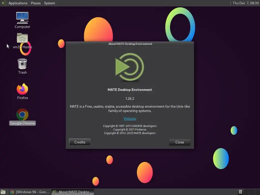Select the About MATE Desktop taskbar entry
Viewport: 260px width, 195px height.
click(73, 192)
